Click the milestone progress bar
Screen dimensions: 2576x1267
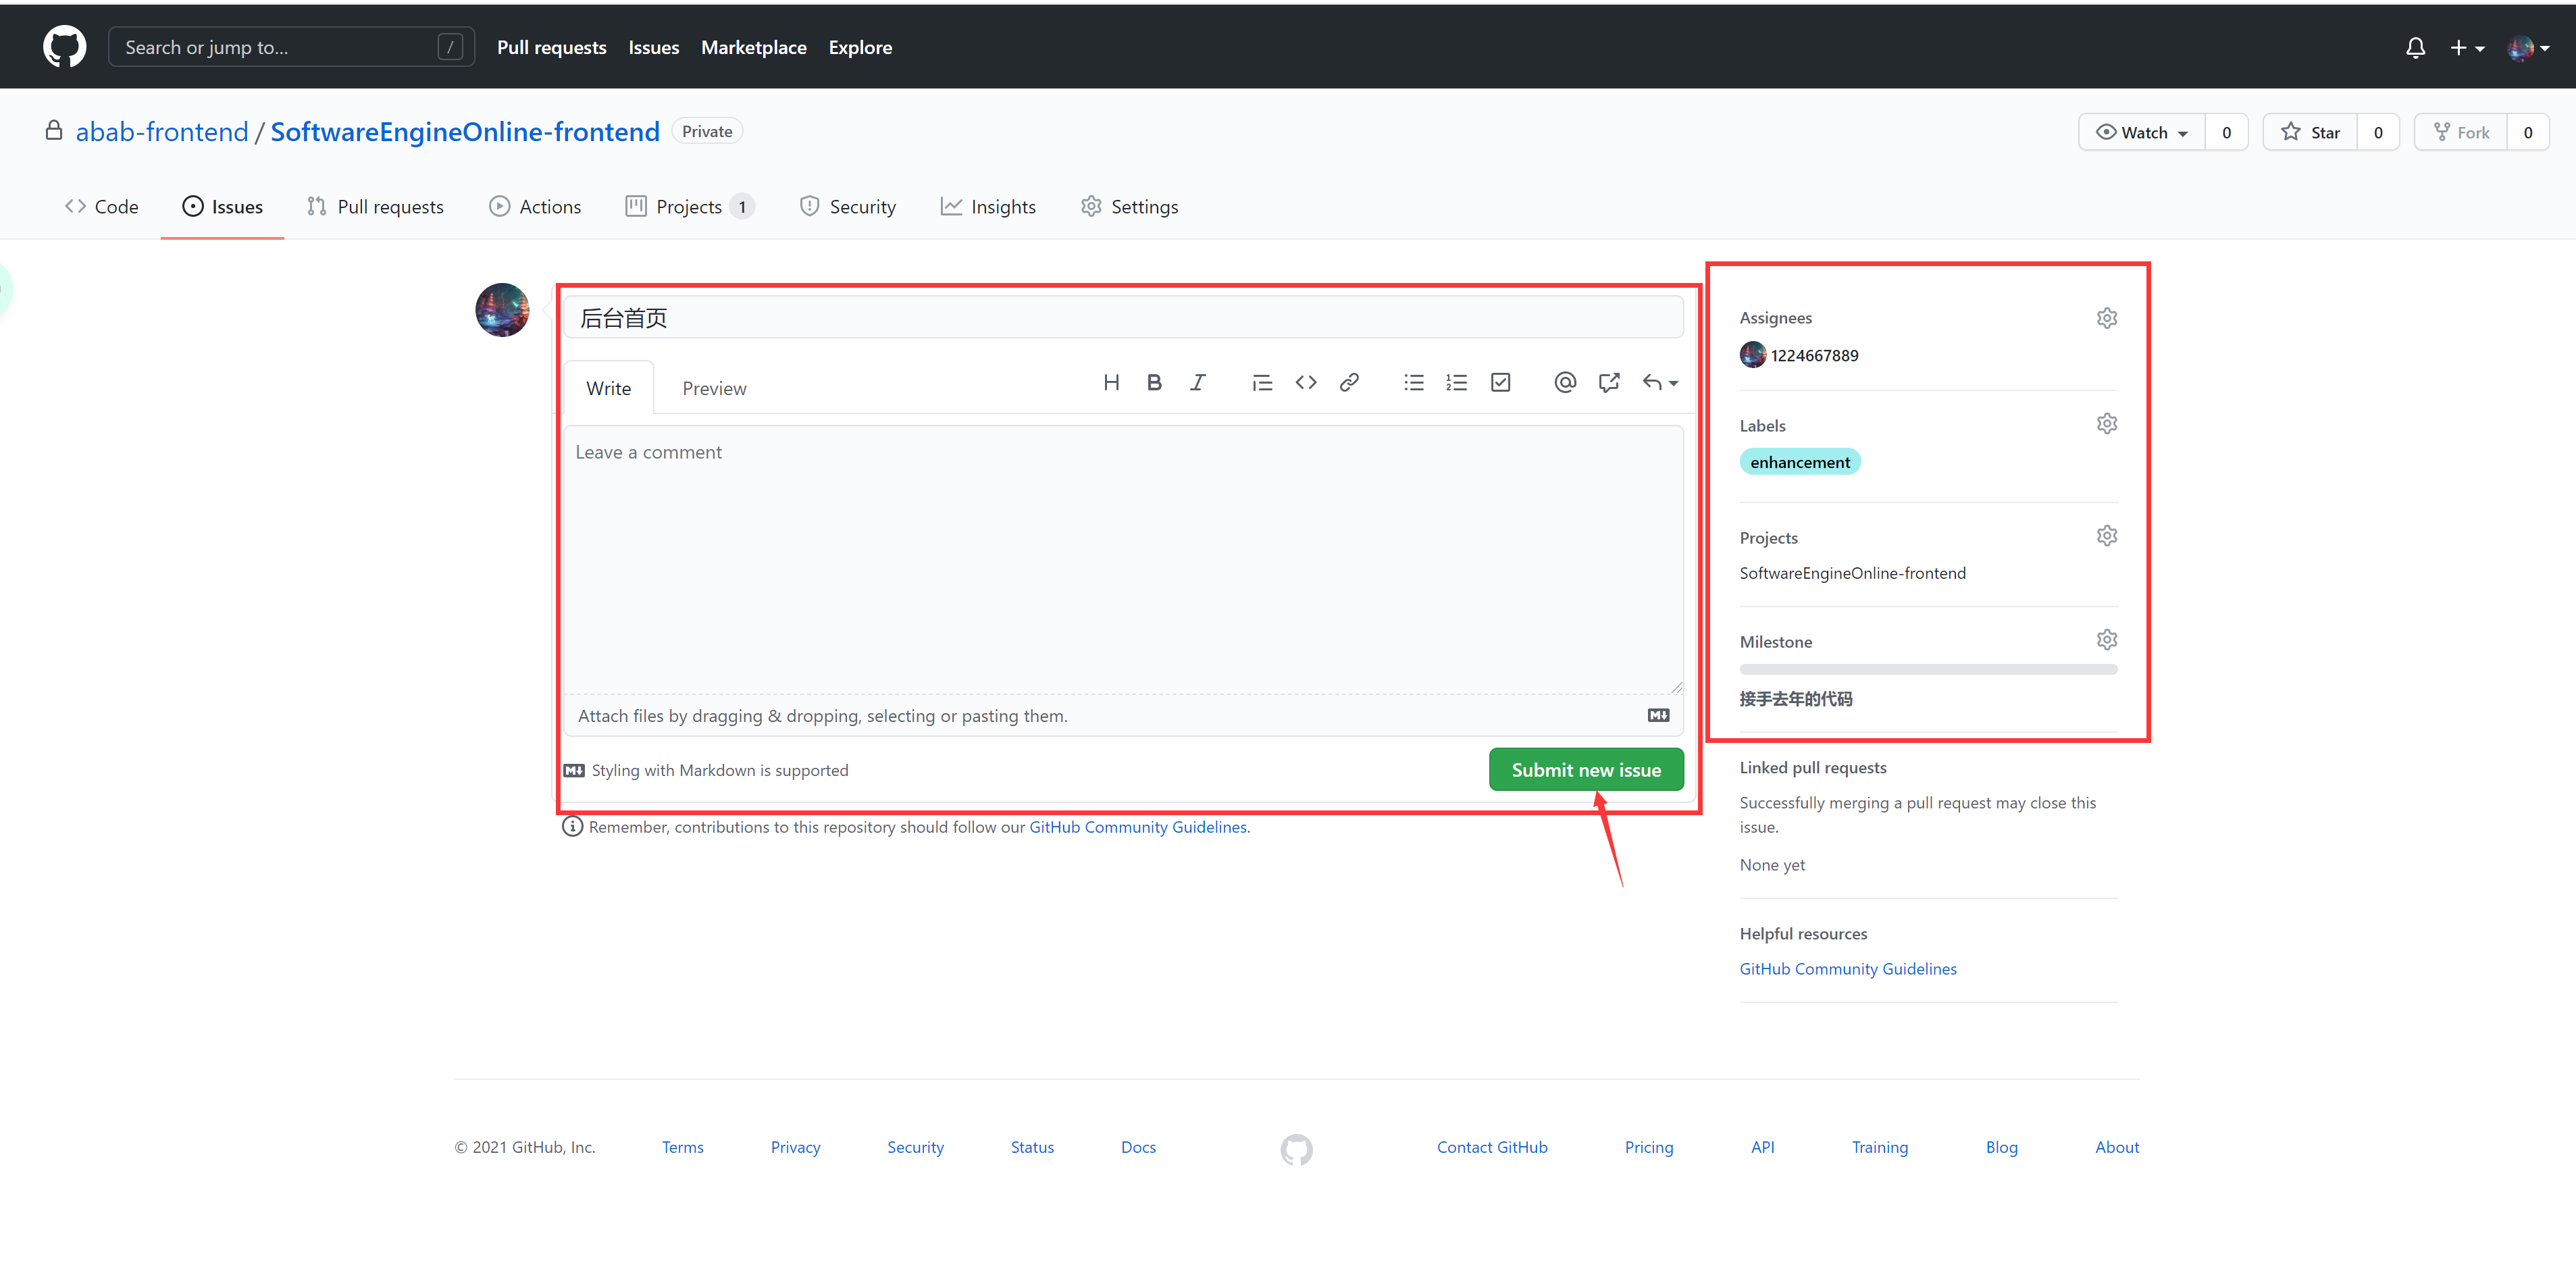pyautogui.click(x=1927, y=669)
